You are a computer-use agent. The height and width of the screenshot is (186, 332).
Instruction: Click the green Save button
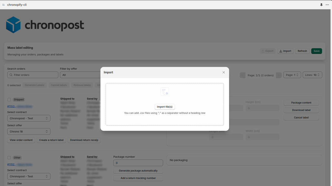pos(316,51)
